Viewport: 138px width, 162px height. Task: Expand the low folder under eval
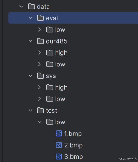click(x=40, y=30)
